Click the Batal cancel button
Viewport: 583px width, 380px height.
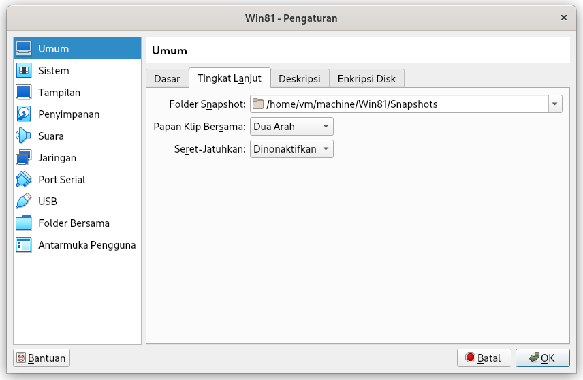484,358
